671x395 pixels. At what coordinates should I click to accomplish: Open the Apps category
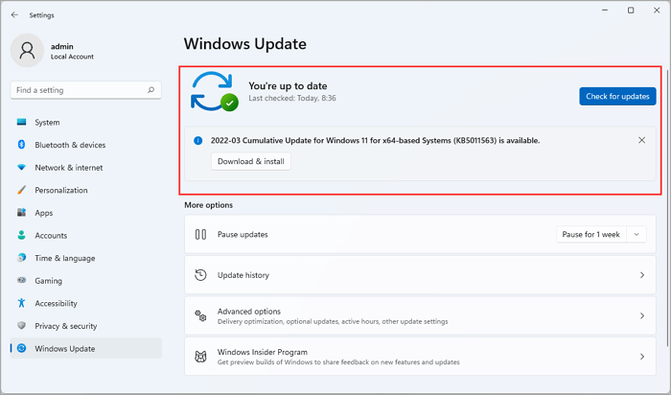tap(86, 213)
